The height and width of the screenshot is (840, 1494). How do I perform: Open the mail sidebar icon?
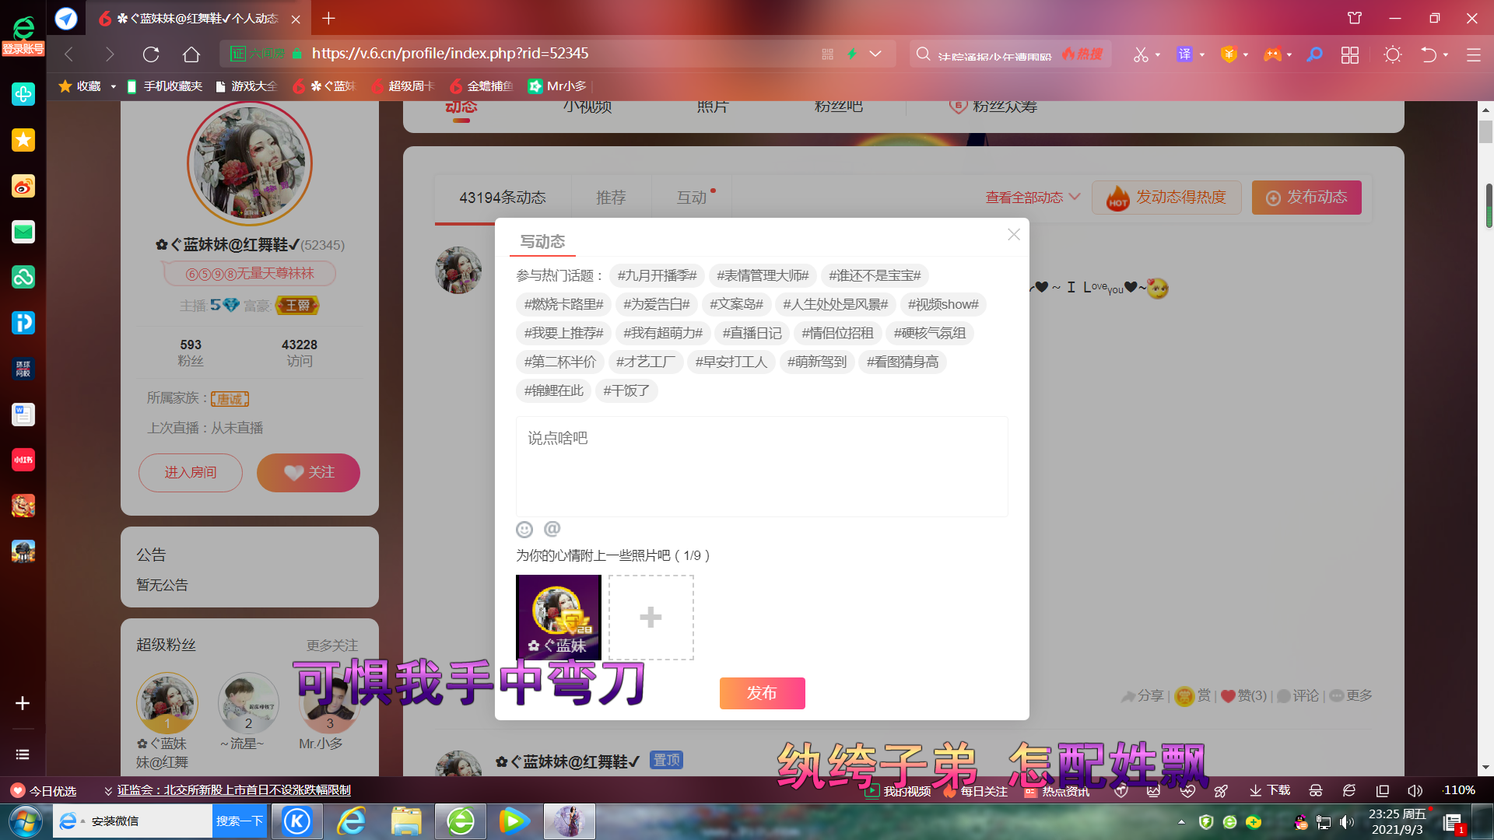(23, 232)
